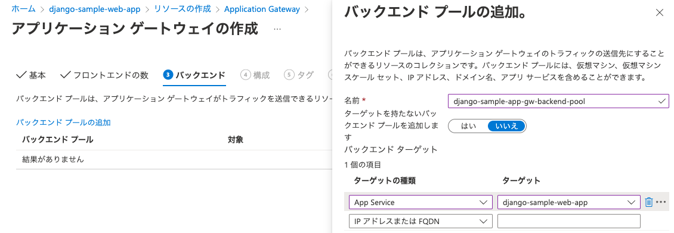
Task: Close the backend pool panel
Action: [x=659, y=13]
